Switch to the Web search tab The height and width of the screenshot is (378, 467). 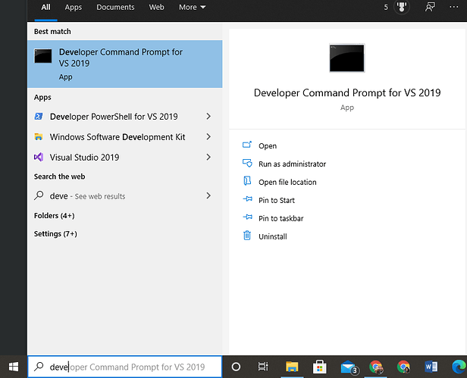tap(156, 8)
